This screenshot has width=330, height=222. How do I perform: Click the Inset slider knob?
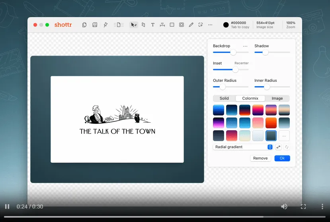point(235,69)
